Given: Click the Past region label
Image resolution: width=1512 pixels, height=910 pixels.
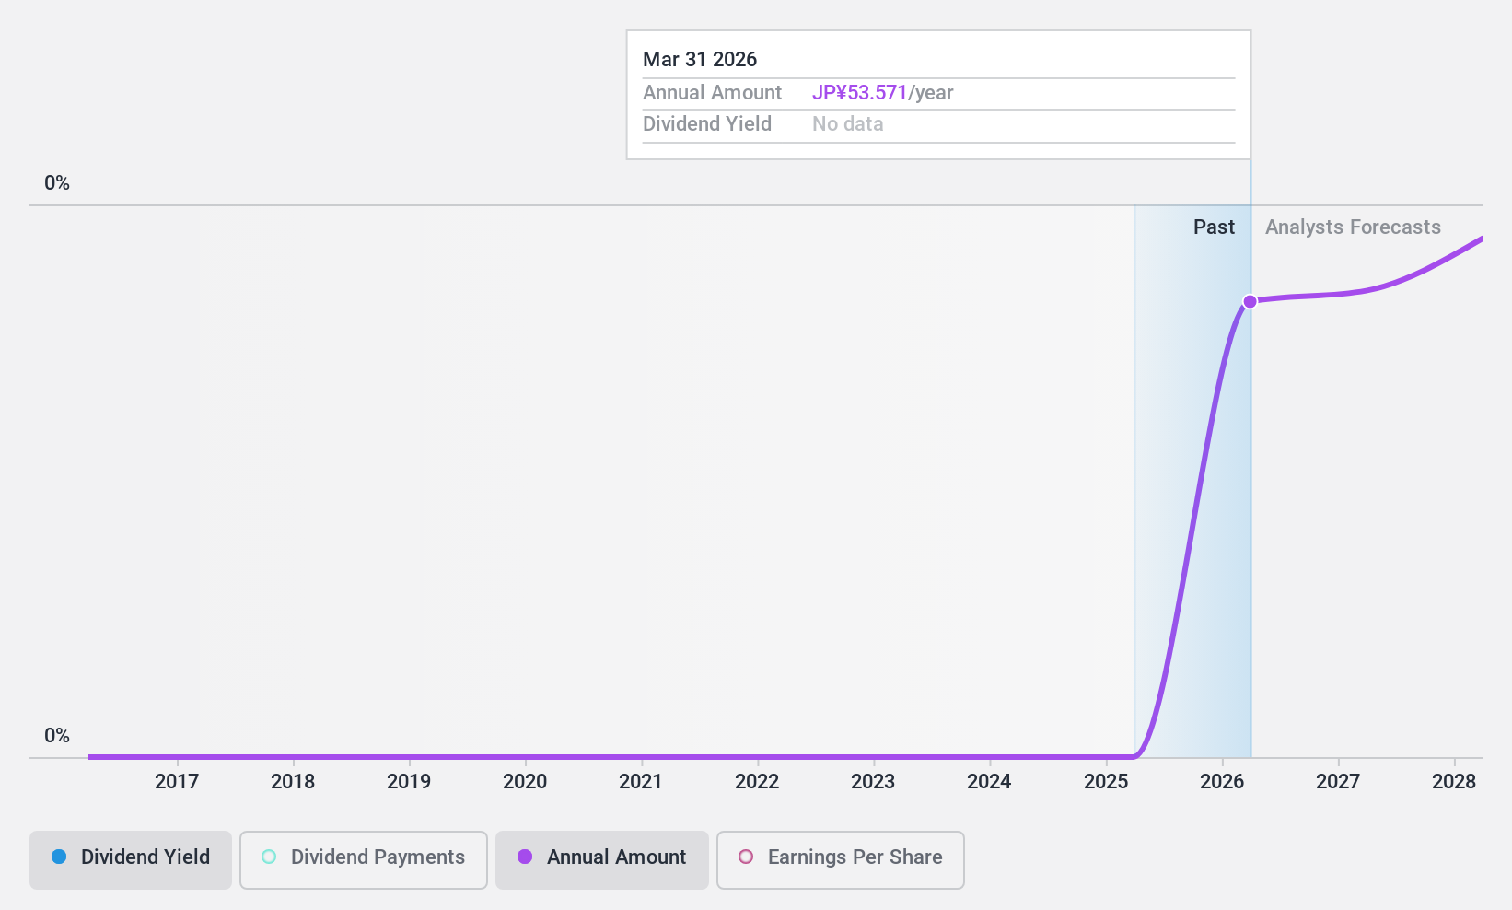Looking at the screenshot, I should point(1214,227).
